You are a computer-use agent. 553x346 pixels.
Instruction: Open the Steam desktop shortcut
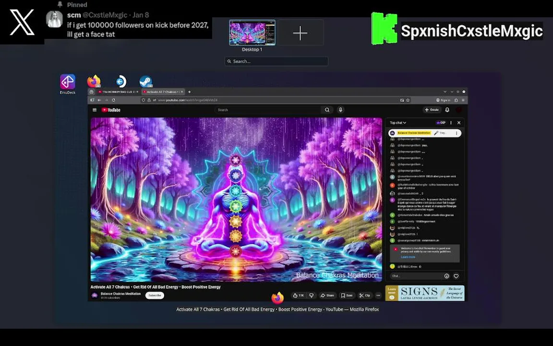coord(145,82)
